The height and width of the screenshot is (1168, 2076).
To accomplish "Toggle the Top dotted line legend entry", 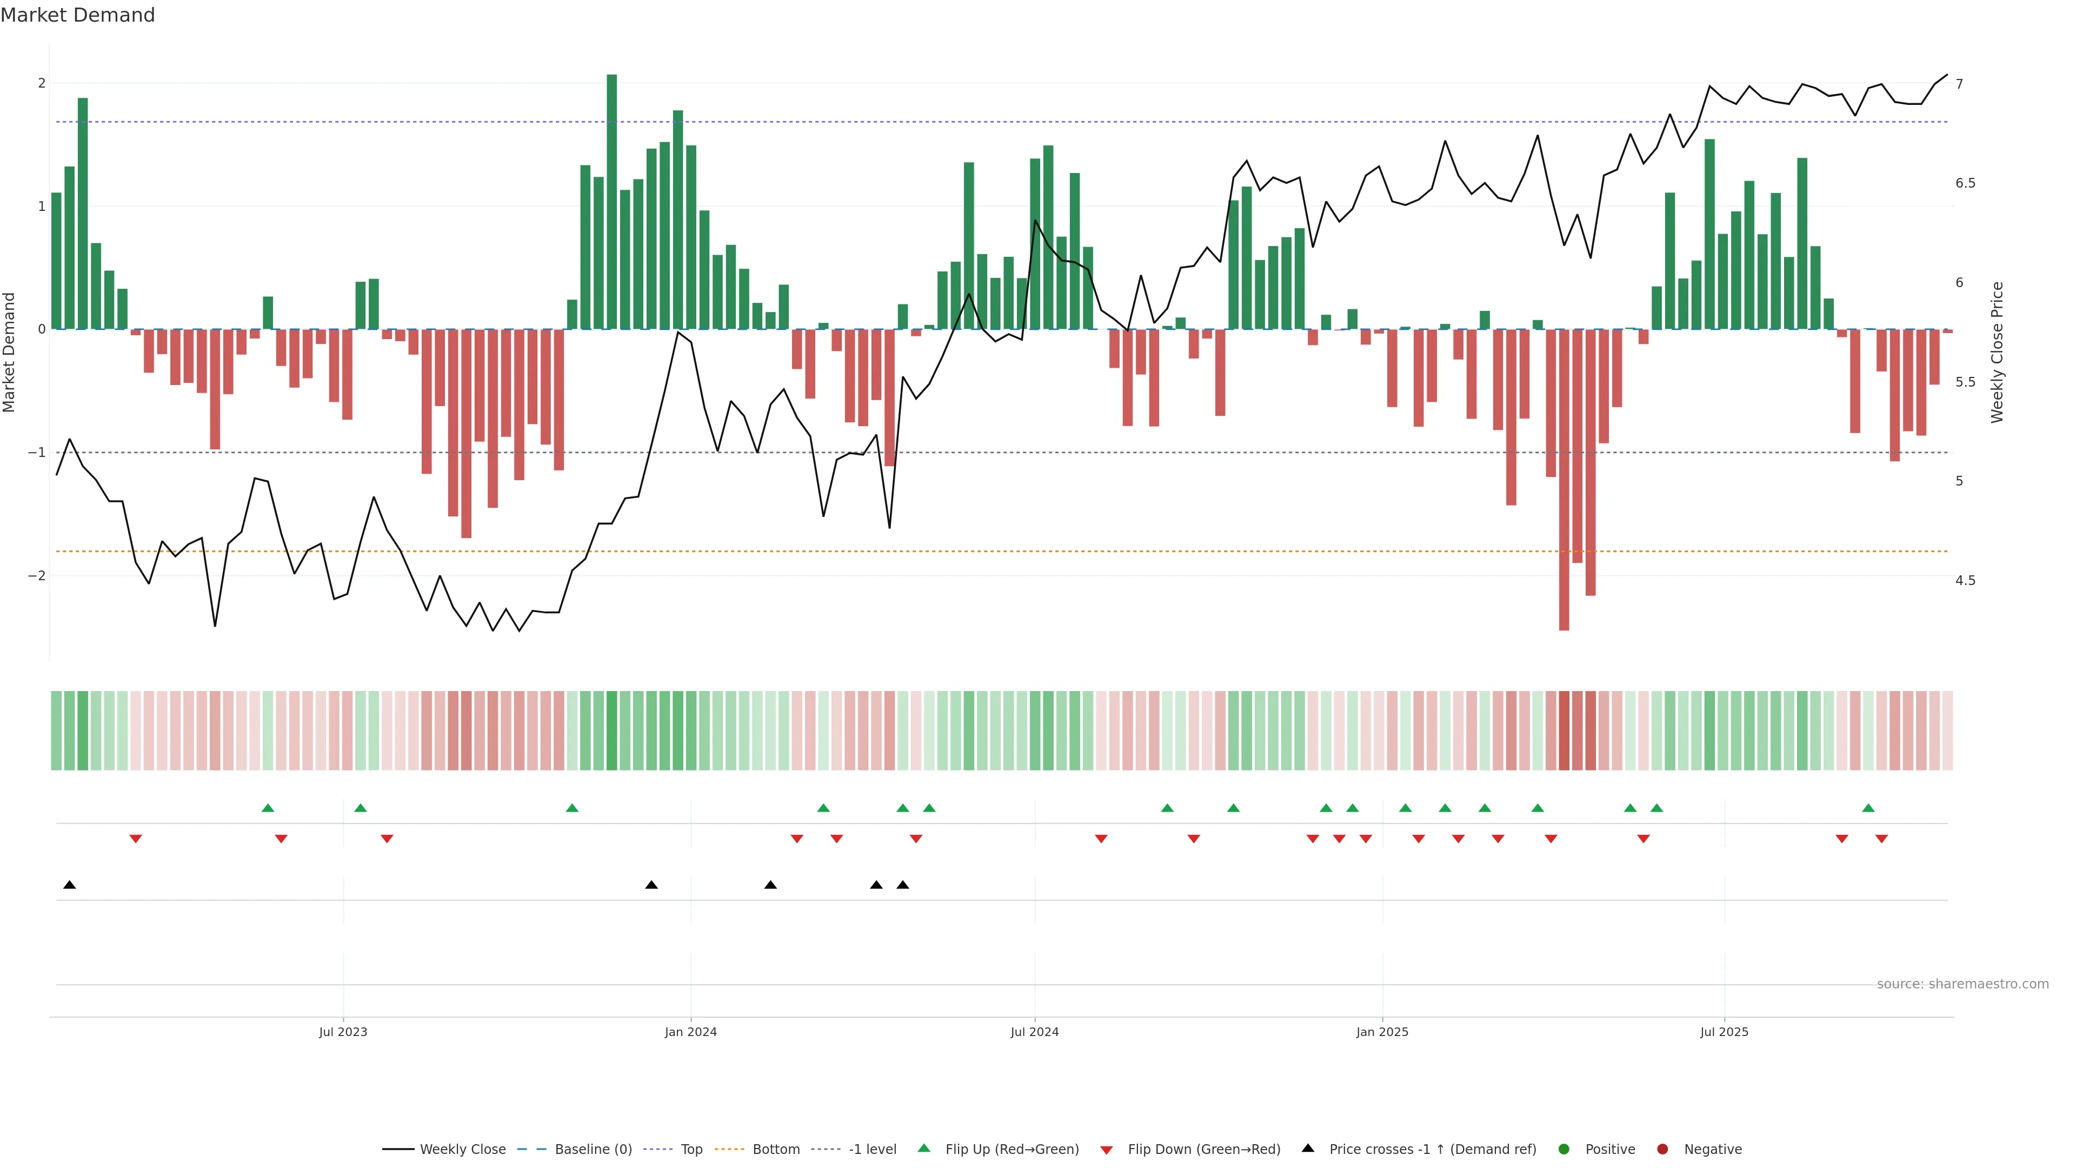I will click(x=691, y=1149).
